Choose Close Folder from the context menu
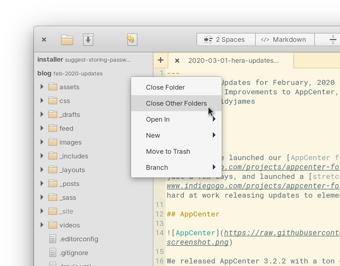 pos(176,87)
